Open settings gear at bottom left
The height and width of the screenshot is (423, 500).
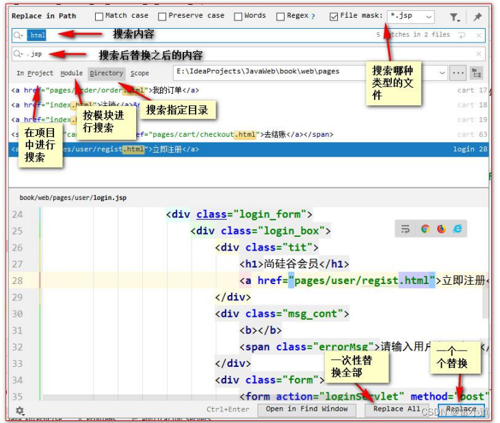20,410
